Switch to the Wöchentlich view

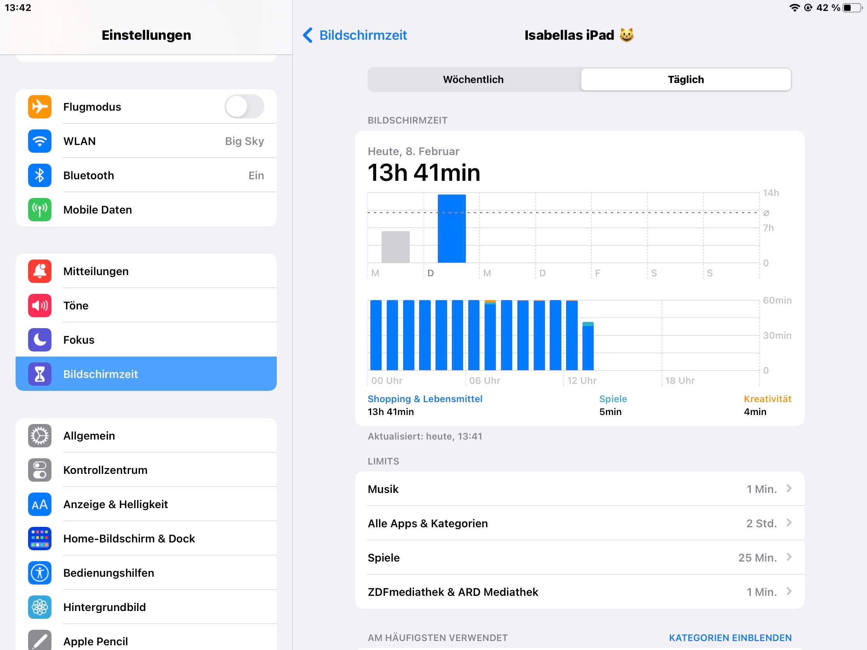click(x=473, y=79)
